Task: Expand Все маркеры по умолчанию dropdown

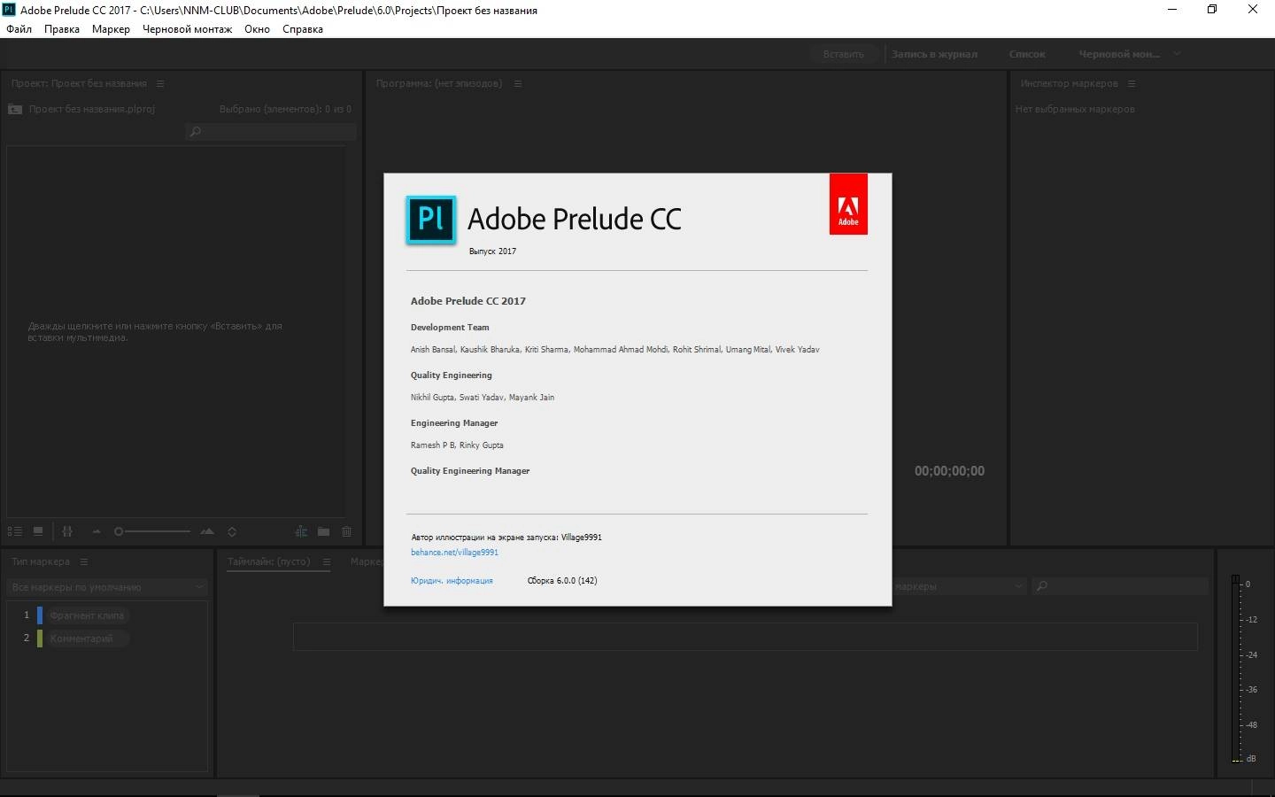Action: [107, 587]
